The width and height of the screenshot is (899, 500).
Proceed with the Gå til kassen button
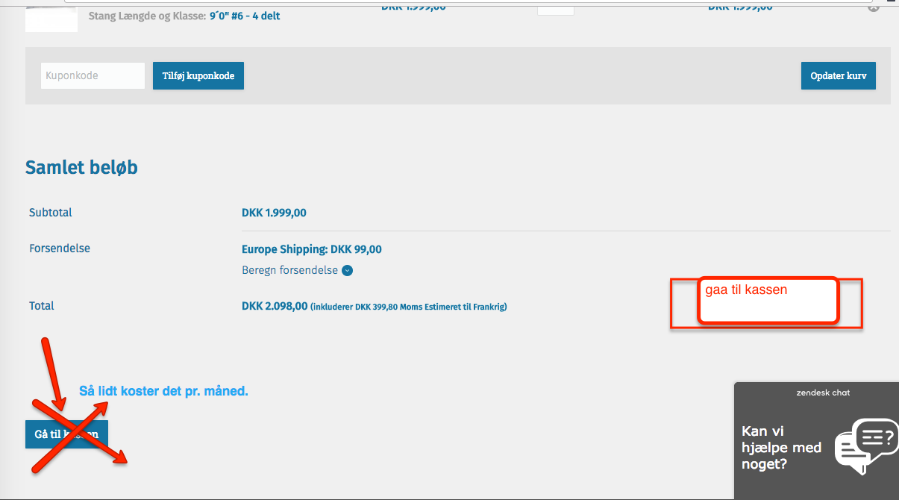click(x=66, y=434)
